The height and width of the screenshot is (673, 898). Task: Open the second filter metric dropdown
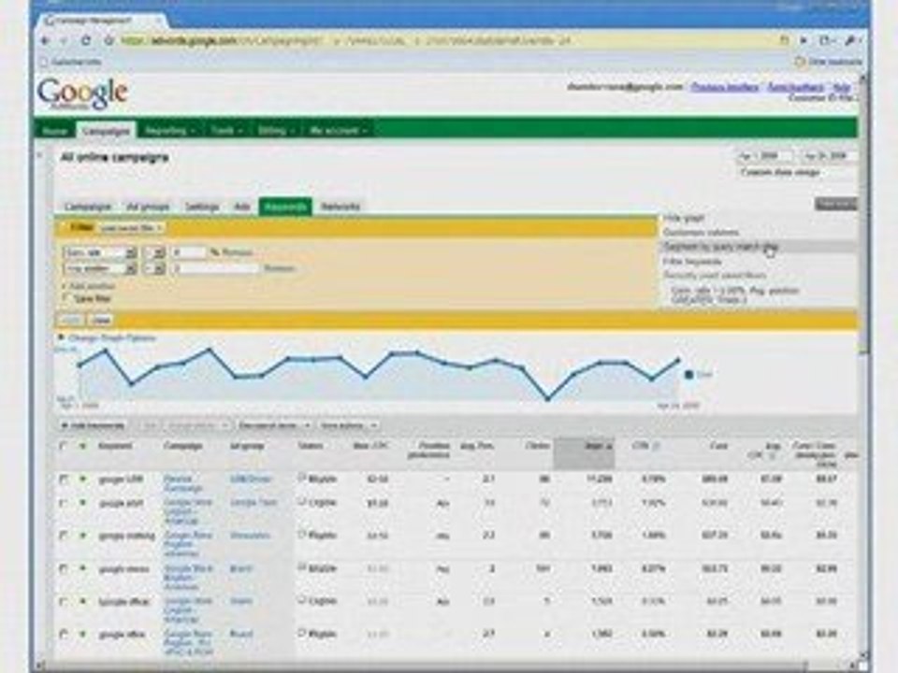(100, 268)
